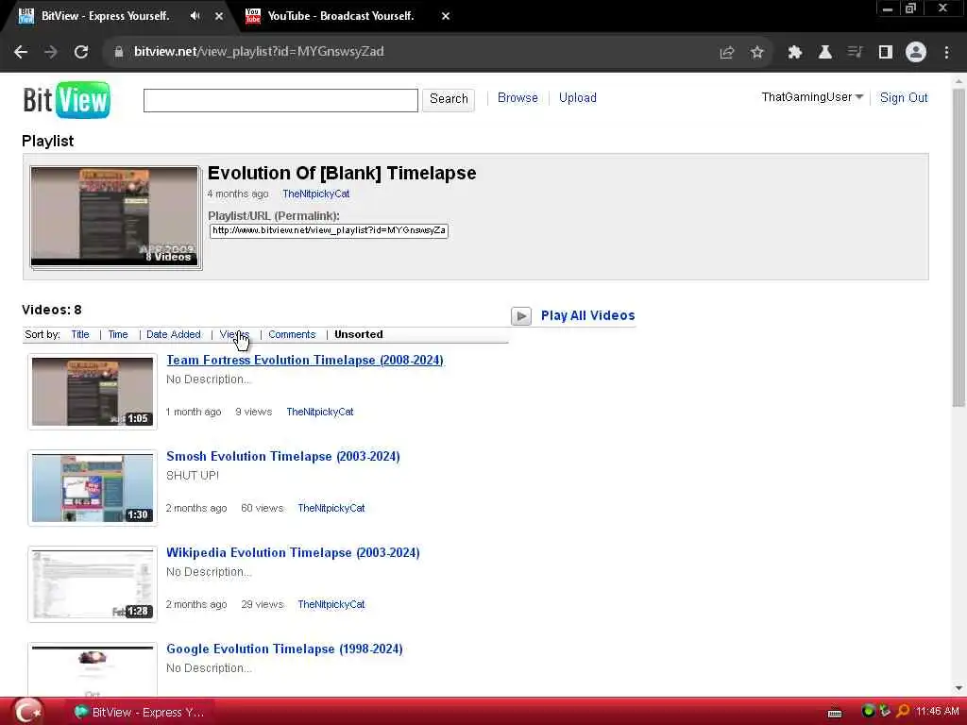The image size is (967, 725).
Task: Open TheNitpickyCat link in Team Fortress row
Action: pos(319,412)
